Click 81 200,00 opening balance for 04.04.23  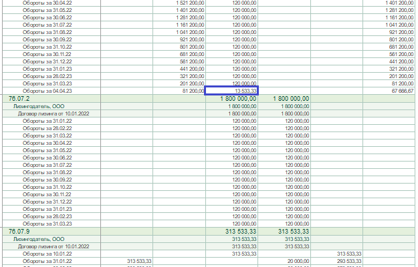coord(193,91)
